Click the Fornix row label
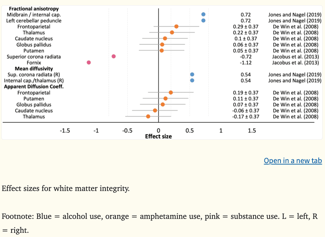 click(x=34, y=63)
